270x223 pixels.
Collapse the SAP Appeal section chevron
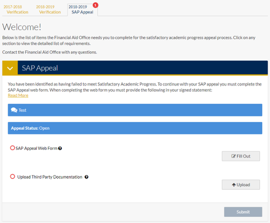[x=10, y=68]
